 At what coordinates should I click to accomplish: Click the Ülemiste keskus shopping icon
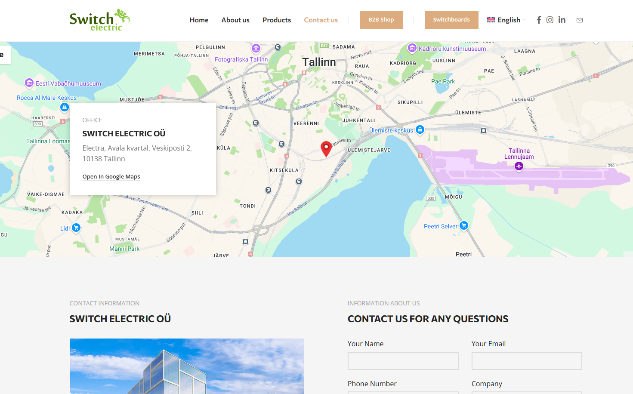[x=420, y=129]
